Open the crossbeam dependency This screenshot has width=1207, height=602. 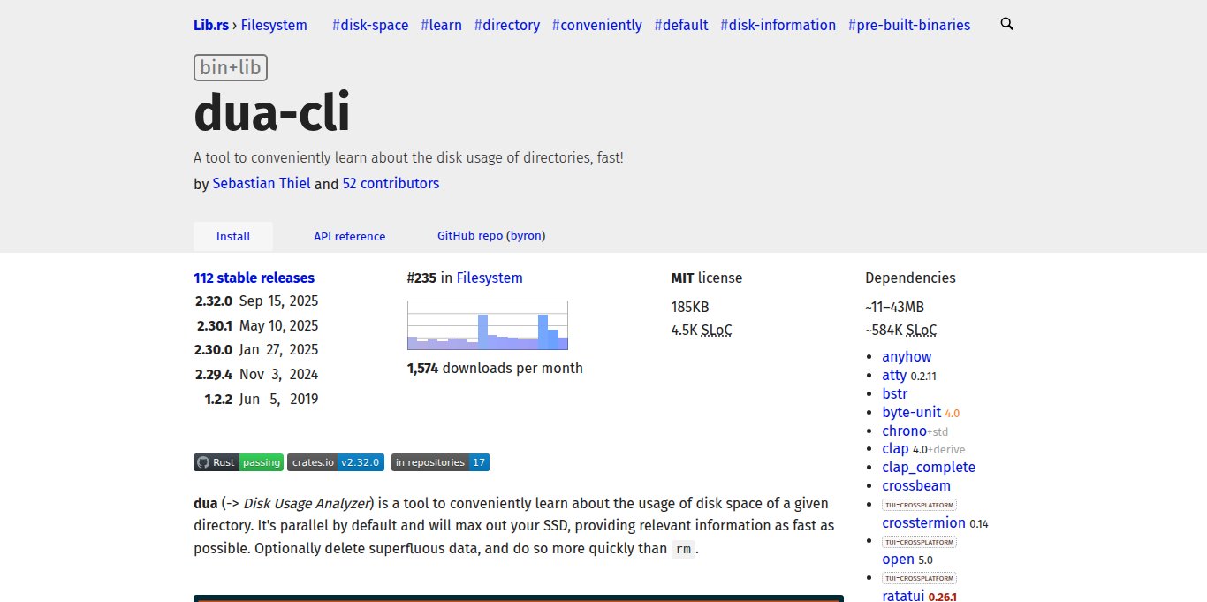(916, 485)
